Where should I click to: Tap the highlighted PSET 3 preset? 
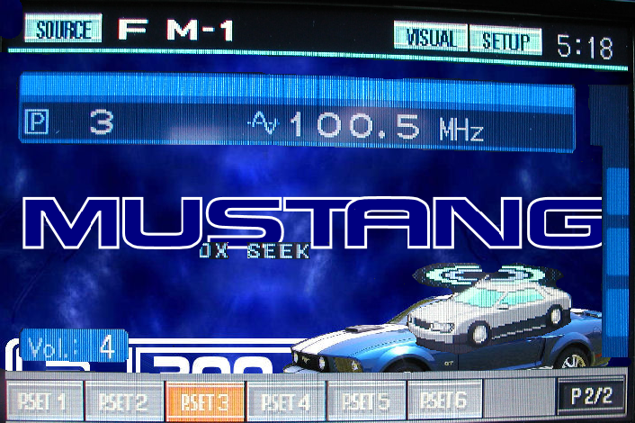point(204,400)
